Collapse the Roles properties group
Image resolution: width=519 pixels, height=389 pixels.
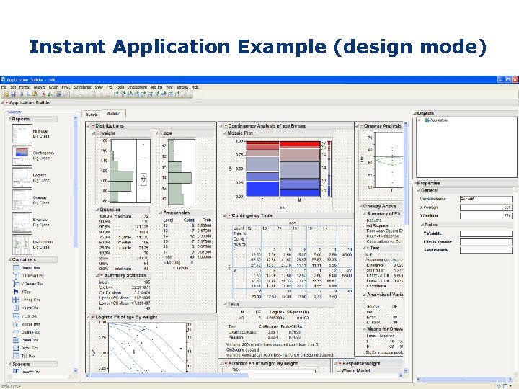click(x=422, y=225)
